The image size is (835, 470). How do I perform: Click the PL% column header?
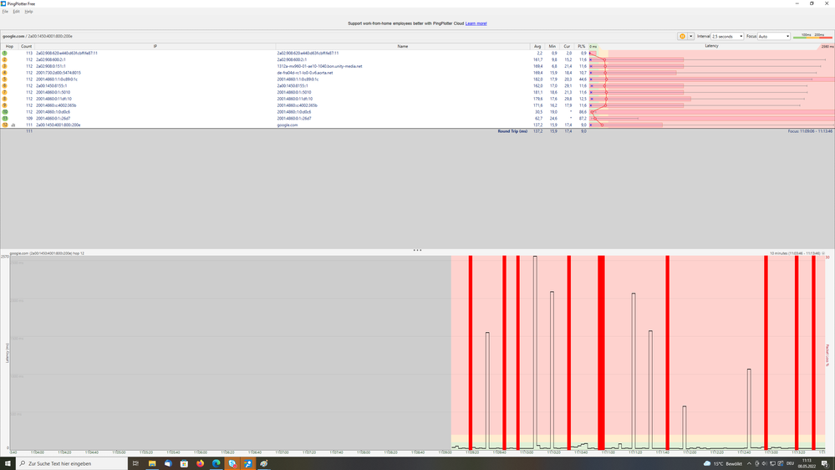tap(581, 46)
